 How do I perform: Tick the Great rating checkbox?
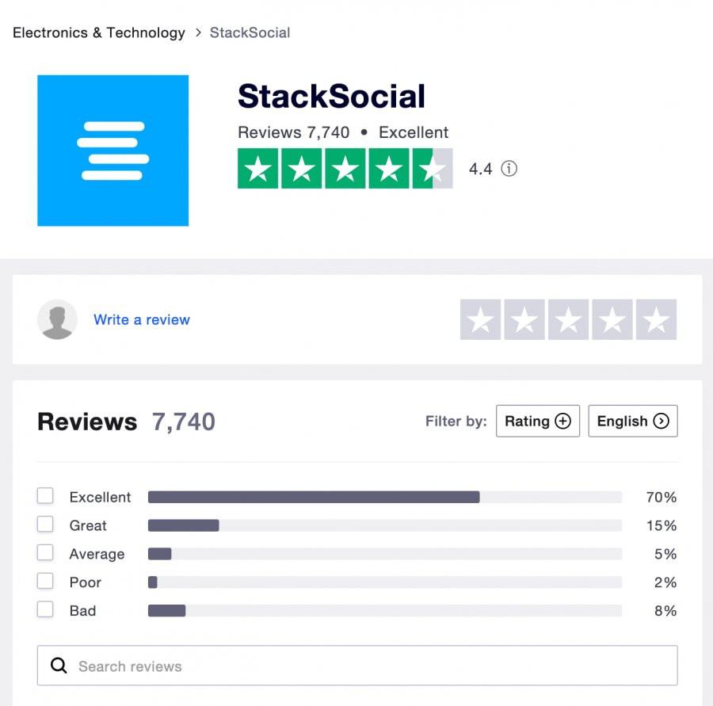click(x=45, y=524)
